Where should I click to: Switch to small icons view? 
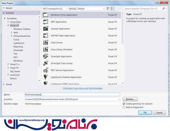[x=108, y=9]
